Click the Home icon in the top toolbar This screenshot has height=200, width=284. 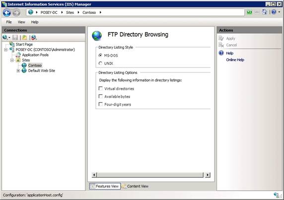click(x=265, y=12)
